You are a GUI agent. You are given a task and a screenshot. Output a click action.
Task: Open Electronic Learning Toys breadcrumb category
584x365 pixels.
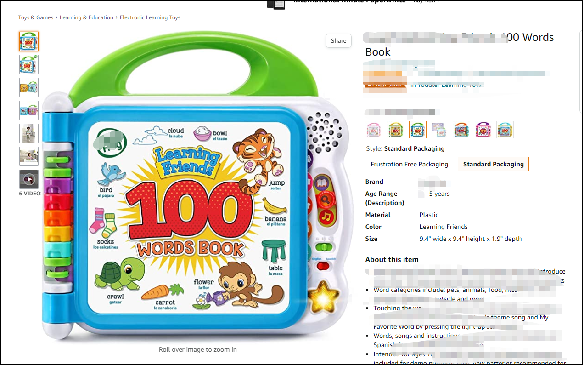pyautogui.click(x=150, y=17)
